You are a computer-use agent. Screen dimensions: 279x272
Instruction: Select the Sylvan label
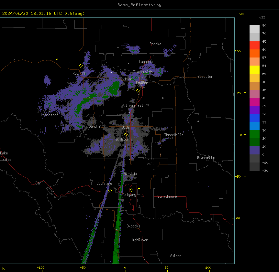pyautogui.click(x=126, y=79)
